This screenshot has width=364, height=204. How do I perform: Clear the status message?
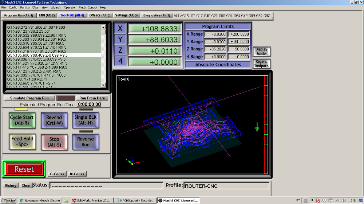(26, 185)
